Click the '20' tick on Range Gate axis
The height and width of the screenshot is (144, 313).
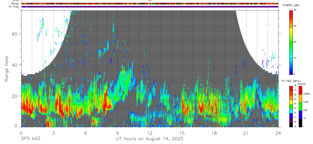15,96
